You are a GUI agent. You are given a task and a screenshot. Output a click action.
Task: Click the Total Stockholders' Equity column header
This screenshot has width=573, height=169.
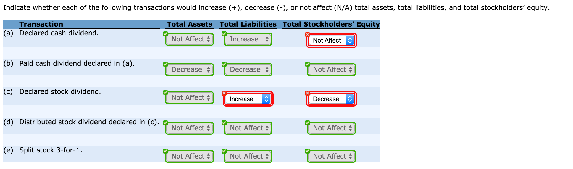330,24
